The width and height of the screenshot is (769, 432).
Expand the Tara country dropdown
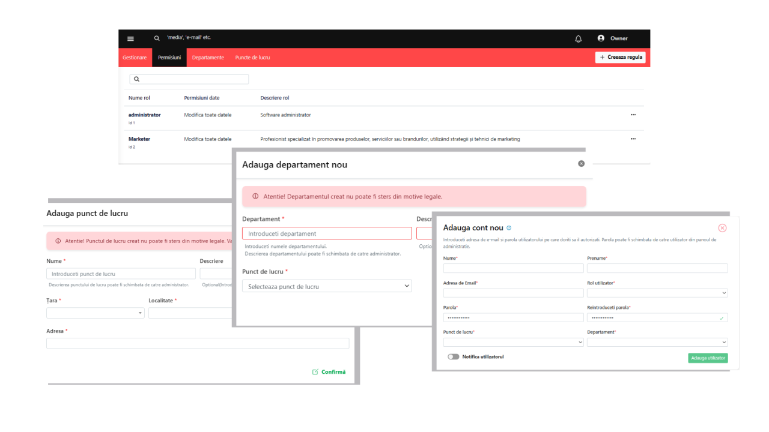[x=95, y=313]
